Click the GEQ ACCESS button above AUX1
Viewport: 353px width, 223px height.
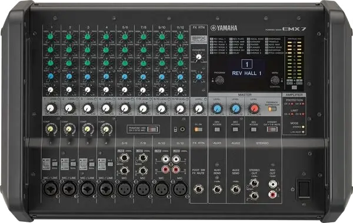coord(217,130)
